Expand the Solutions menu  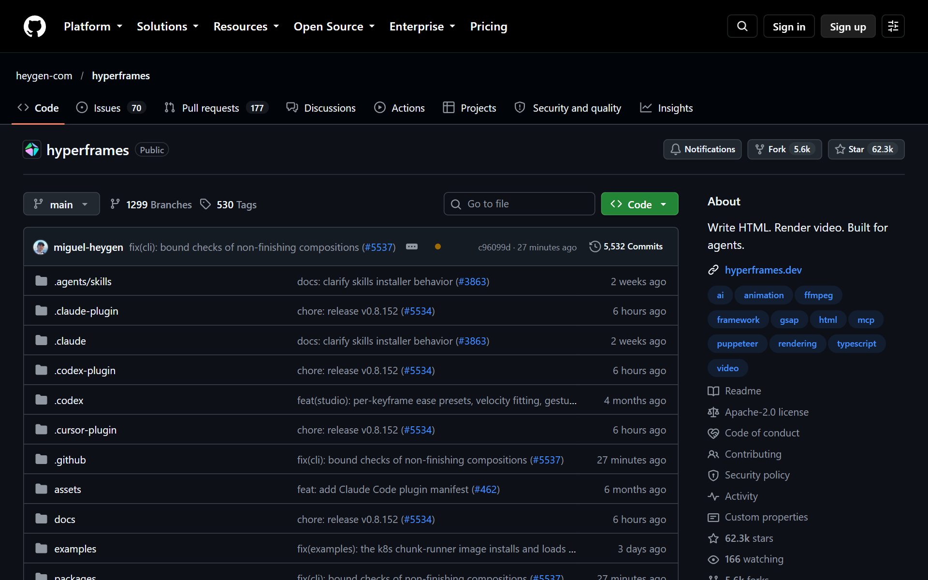(x=167, y=27)
